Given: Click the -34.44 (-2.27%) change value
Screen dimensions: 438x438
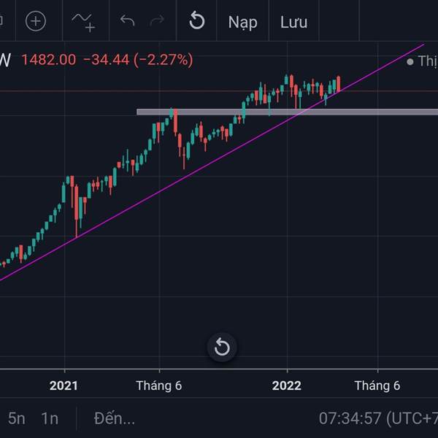Looking at the screenshot, I should click(138, 60).
